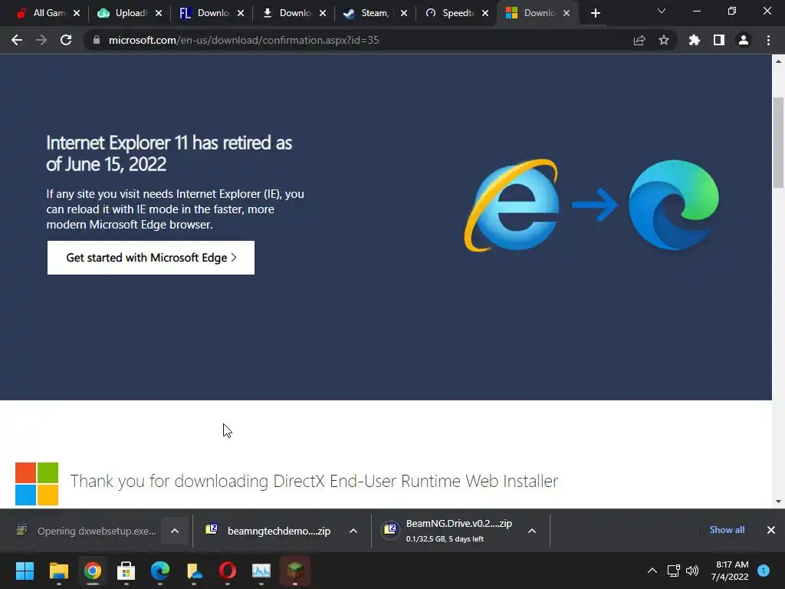Click the page's vertical scrollbar thumb
The height and width of the screenshot is (589, 785).
pyautogui.click(x=778, y=142)
